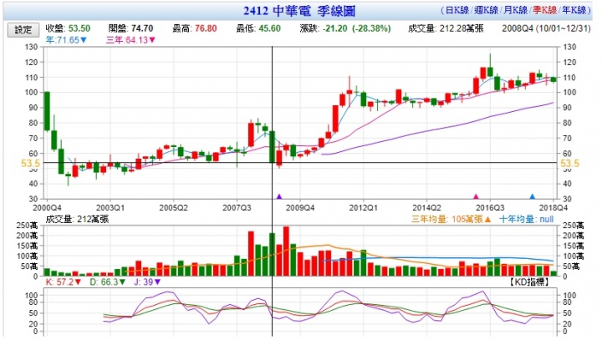Click the red arrow next to K: 57.2

(78, 282)
